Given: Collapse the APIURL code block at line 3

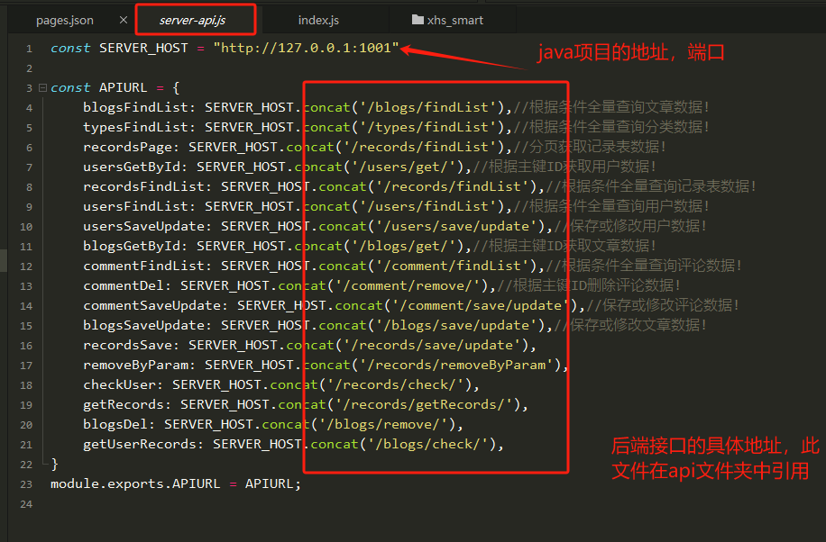Looking at the screenshot, I should (41, 88).
